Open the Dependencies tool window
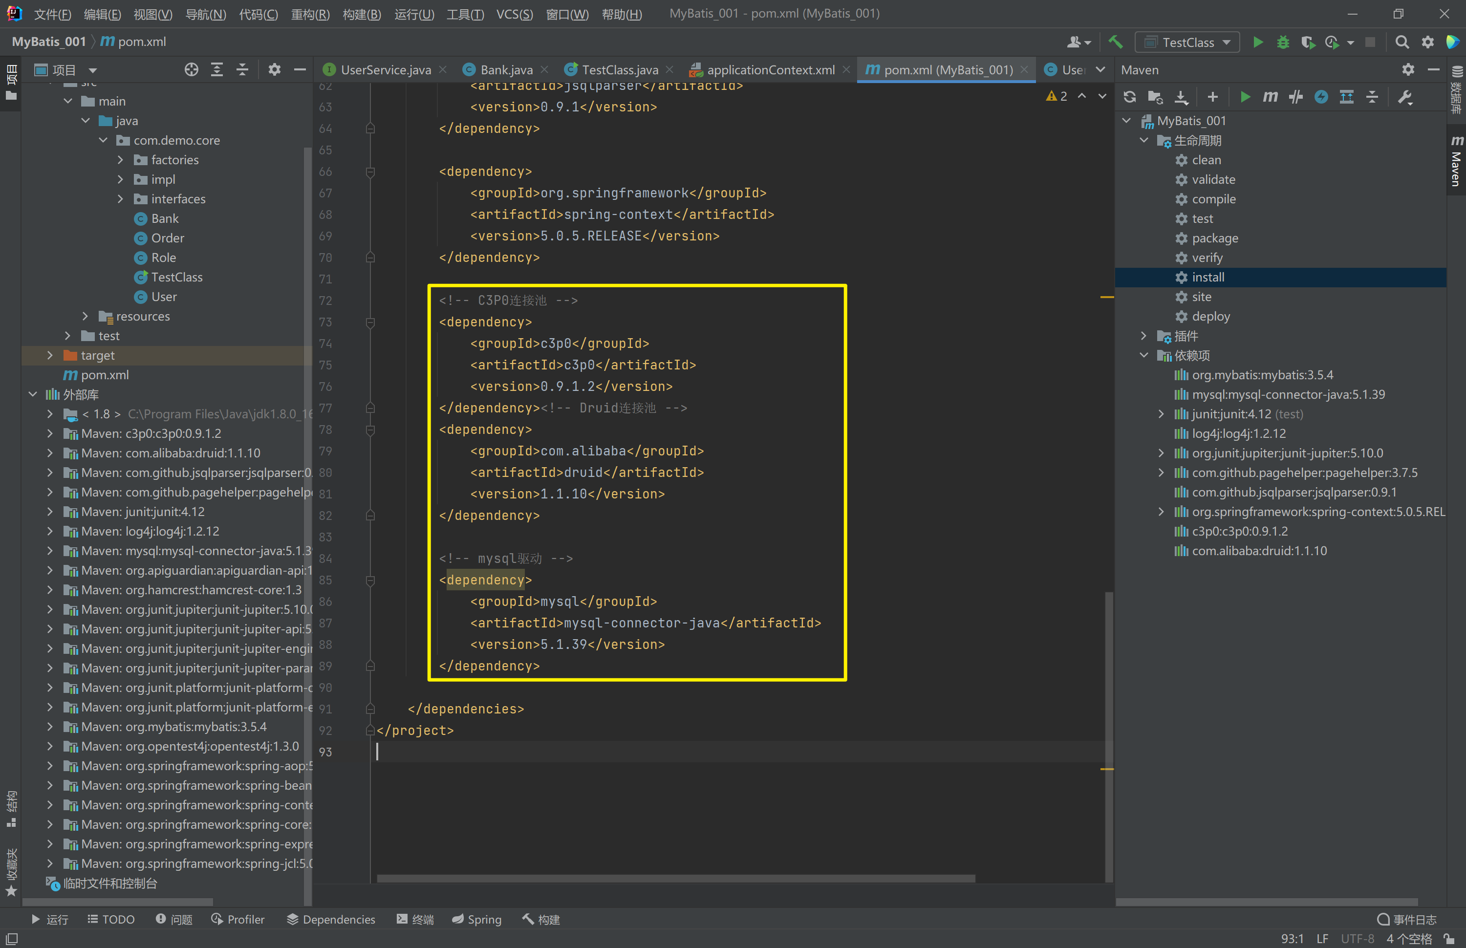The width and height of the screenshot is (1466, 948). point(330,919)
